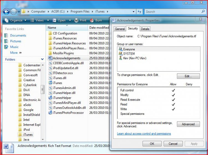Screen dimensions: 208x155
Task: Click the folder tree scrollbar thumb
Action: pyautogui.click(x=42, y=90)
